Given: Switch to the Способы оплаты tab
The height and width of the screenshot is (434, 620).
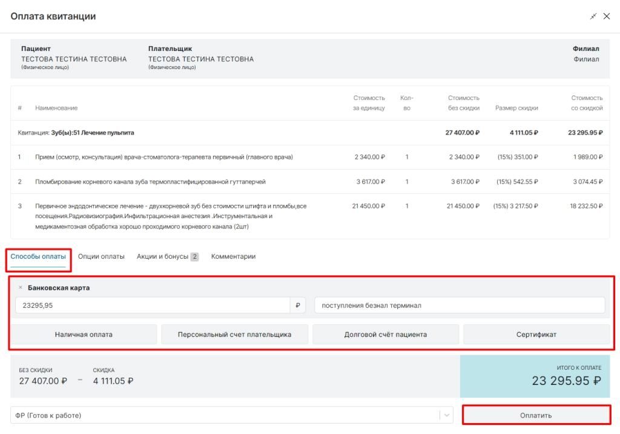Looking at the screenshot, I should pyautogui.click(x=38, y=256).
